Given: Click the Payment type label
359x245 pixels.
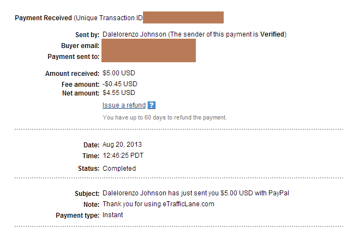Looking at the screenshot, I should [x=77, y=216].
